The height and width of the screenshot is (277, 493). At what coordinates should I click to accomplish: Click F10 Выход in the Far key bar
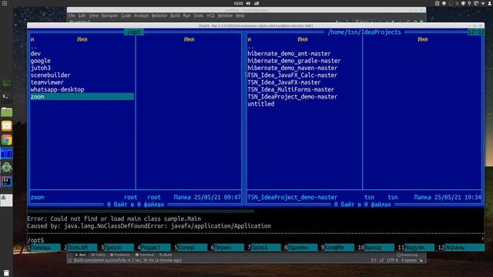[x=376, y=248]
